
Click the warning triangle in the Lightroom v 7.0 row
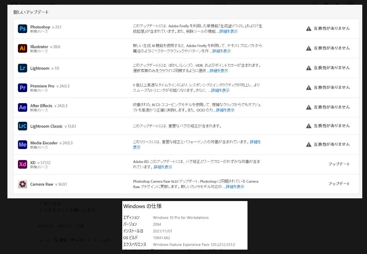[309, 68]
